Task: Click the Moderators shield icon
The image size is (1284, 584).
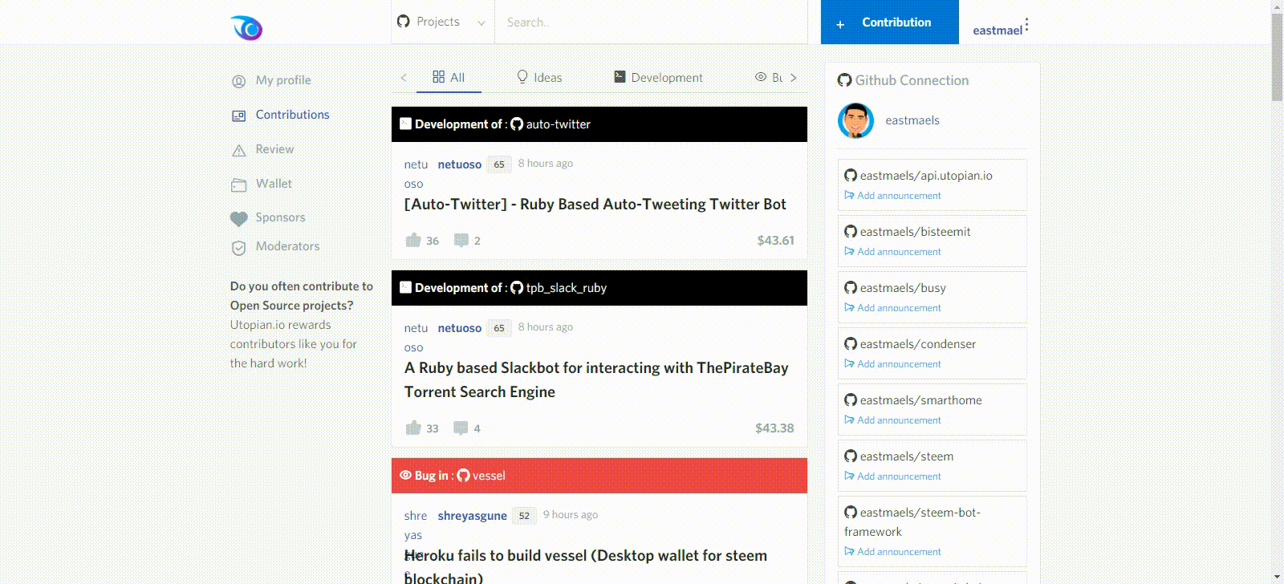Action: (x=238, y=248)
